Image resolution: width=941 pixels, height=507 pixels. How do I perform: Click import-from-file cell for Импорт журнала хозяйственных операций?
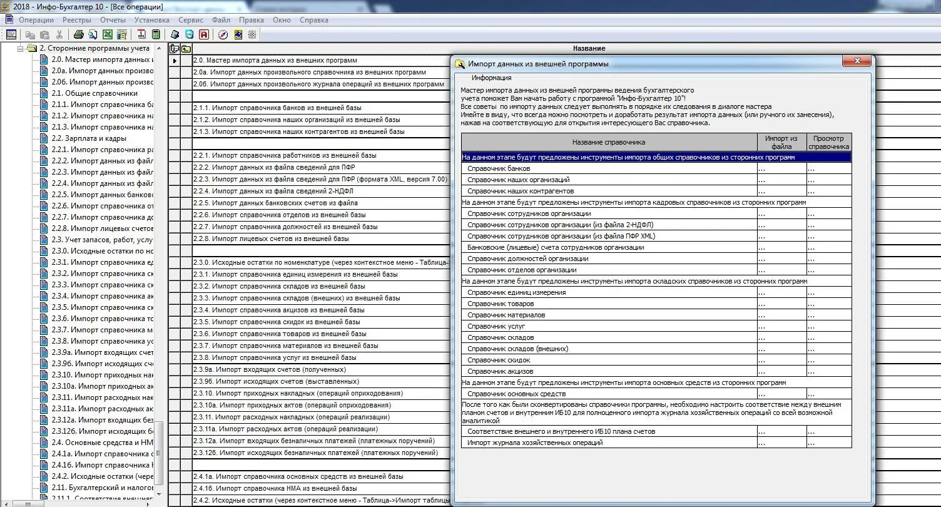tap(781, 443)
